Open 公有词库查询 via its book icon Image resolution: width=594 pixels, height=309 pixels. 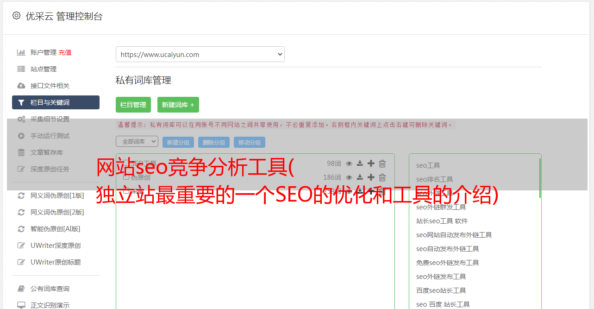[21, 289]
